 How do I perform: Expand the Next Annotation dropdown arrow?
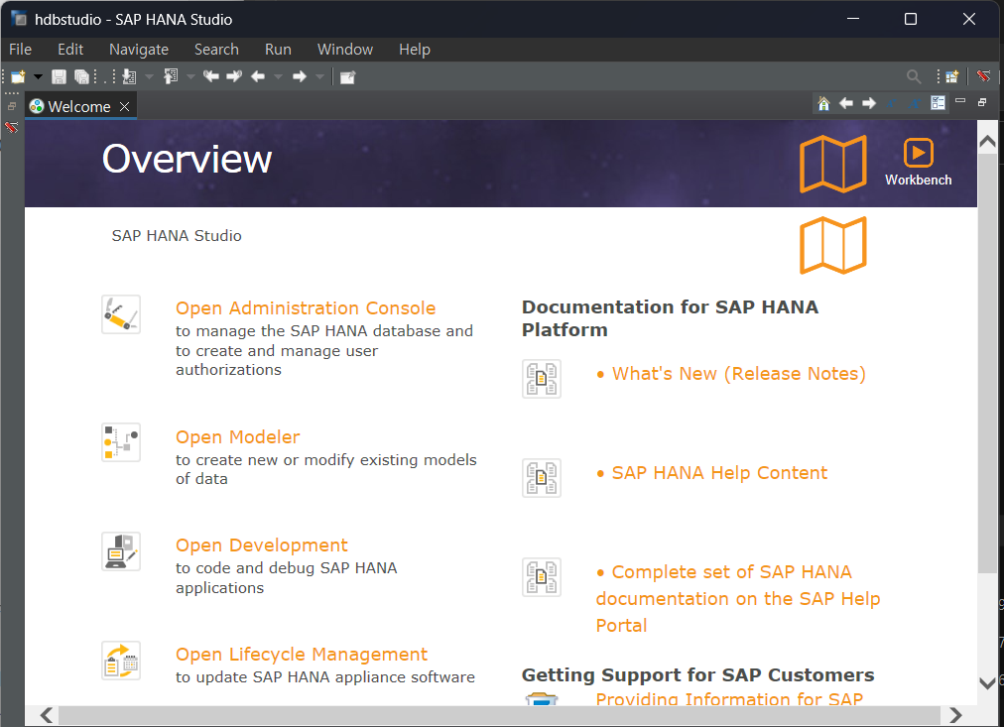[x=149, y=76]
